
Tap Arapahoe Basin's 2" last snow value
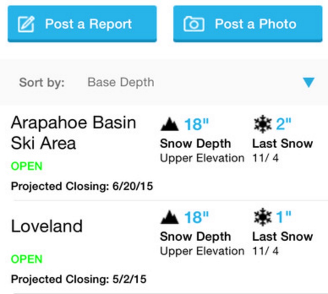click(x=284, y=124)
